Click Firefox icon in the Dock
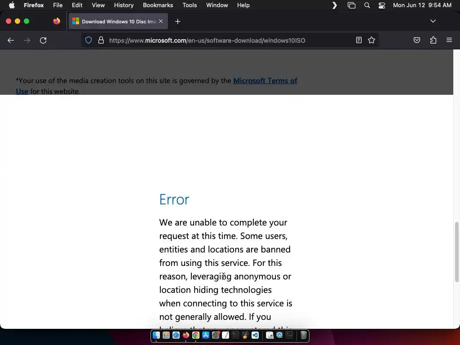 (x=186, y=335)
